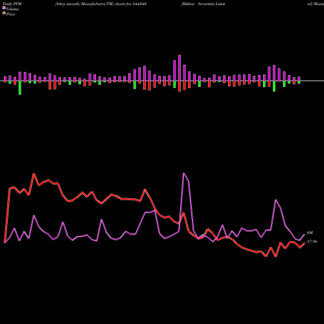Image resolution: width=324 pixels, height=324 pixels.
Task: Click the Daily PVM title text
Action: (12, 4)
